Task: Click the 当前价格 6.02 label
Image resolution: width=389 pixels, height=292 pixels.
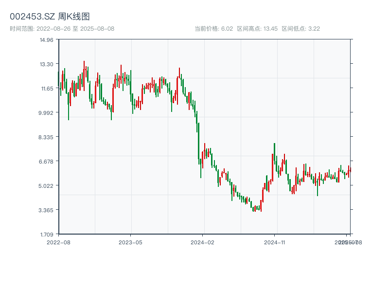Action: coord(213,29)
